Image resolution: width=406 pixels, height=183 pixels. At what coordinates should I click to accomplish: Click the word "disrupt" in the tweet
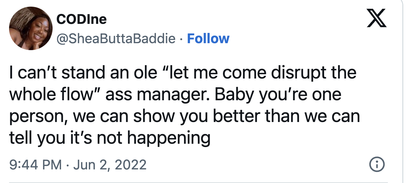click(291, 73)
